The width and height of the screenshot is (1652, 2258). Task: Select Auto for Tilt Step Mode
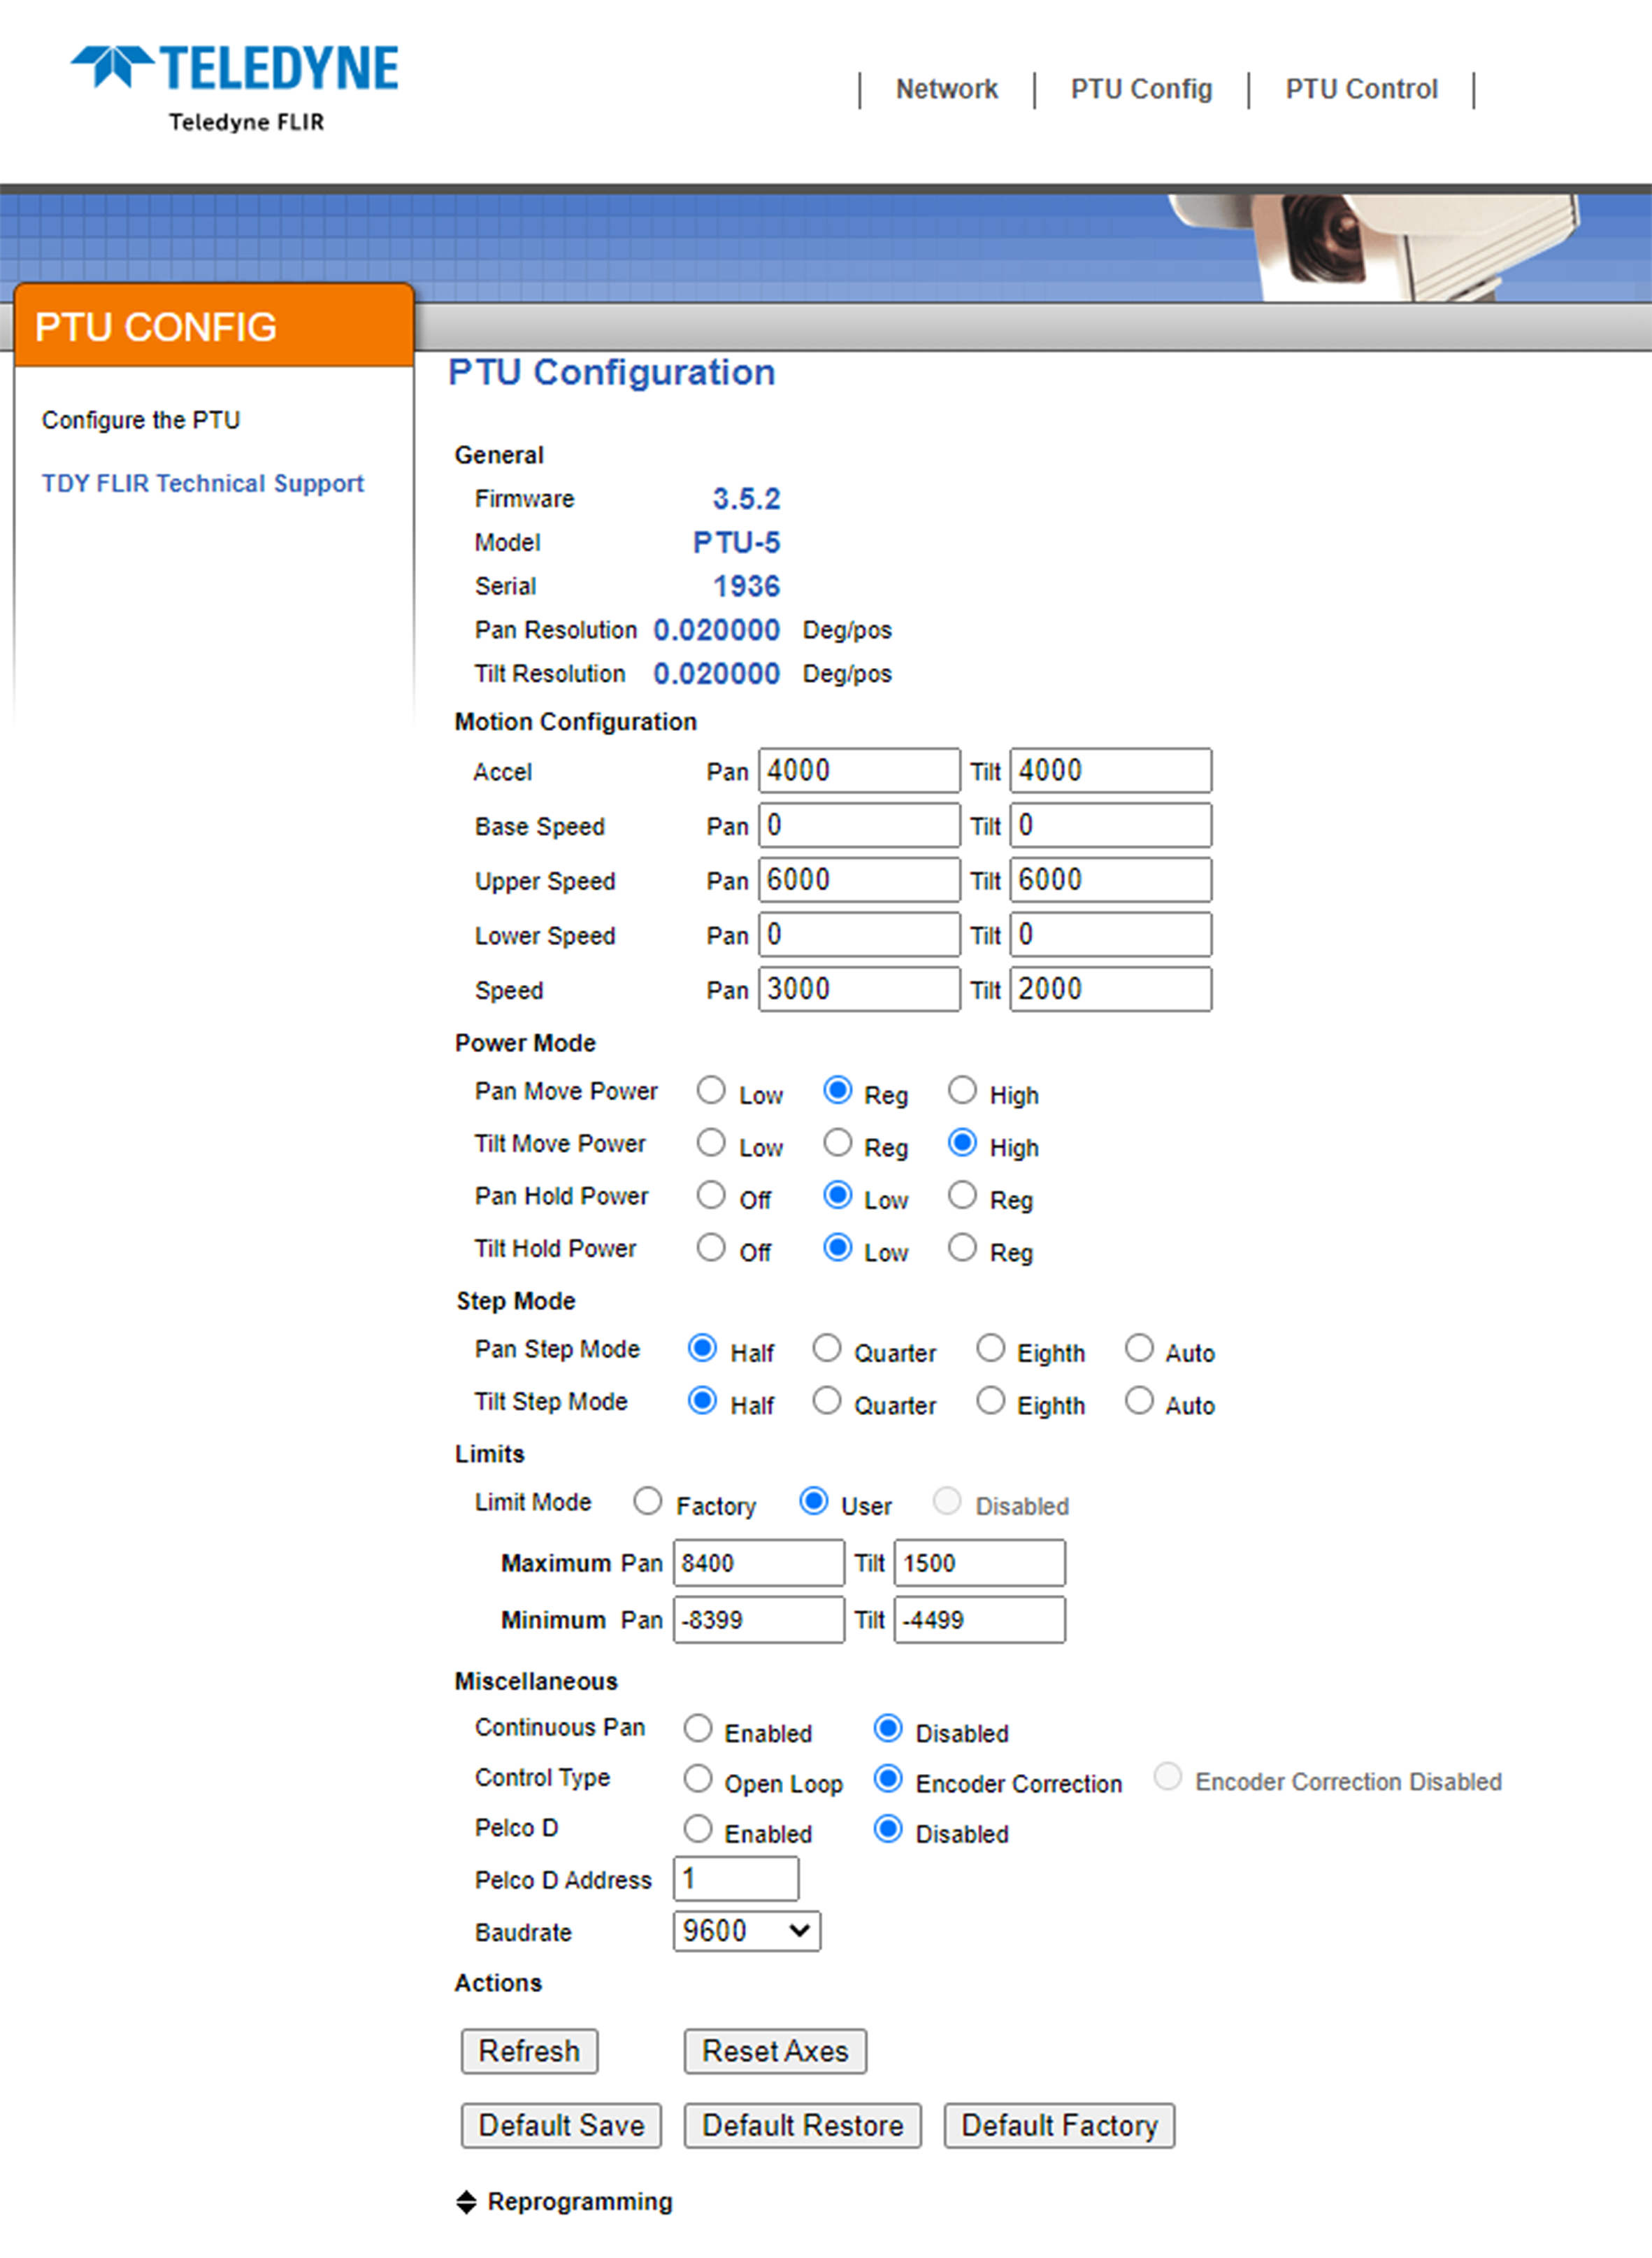pyautogui.click(x=1139, y=1400)
